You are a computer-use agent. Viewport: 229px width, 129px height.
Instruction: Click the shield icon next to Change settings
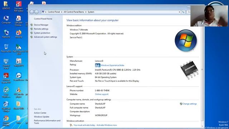(181, 104)
